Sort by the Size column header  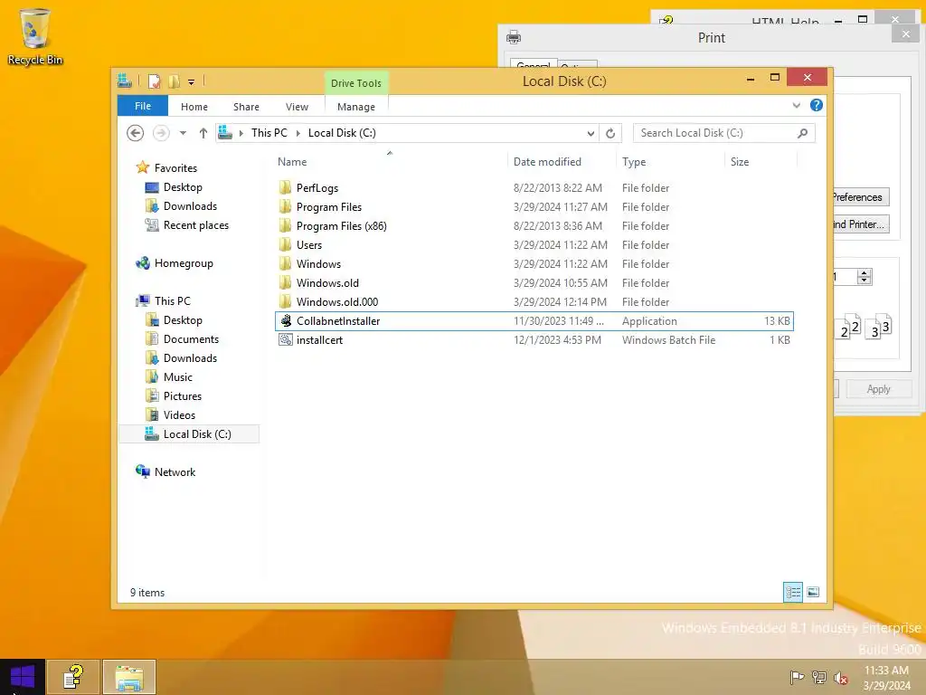tap(740, 162)
